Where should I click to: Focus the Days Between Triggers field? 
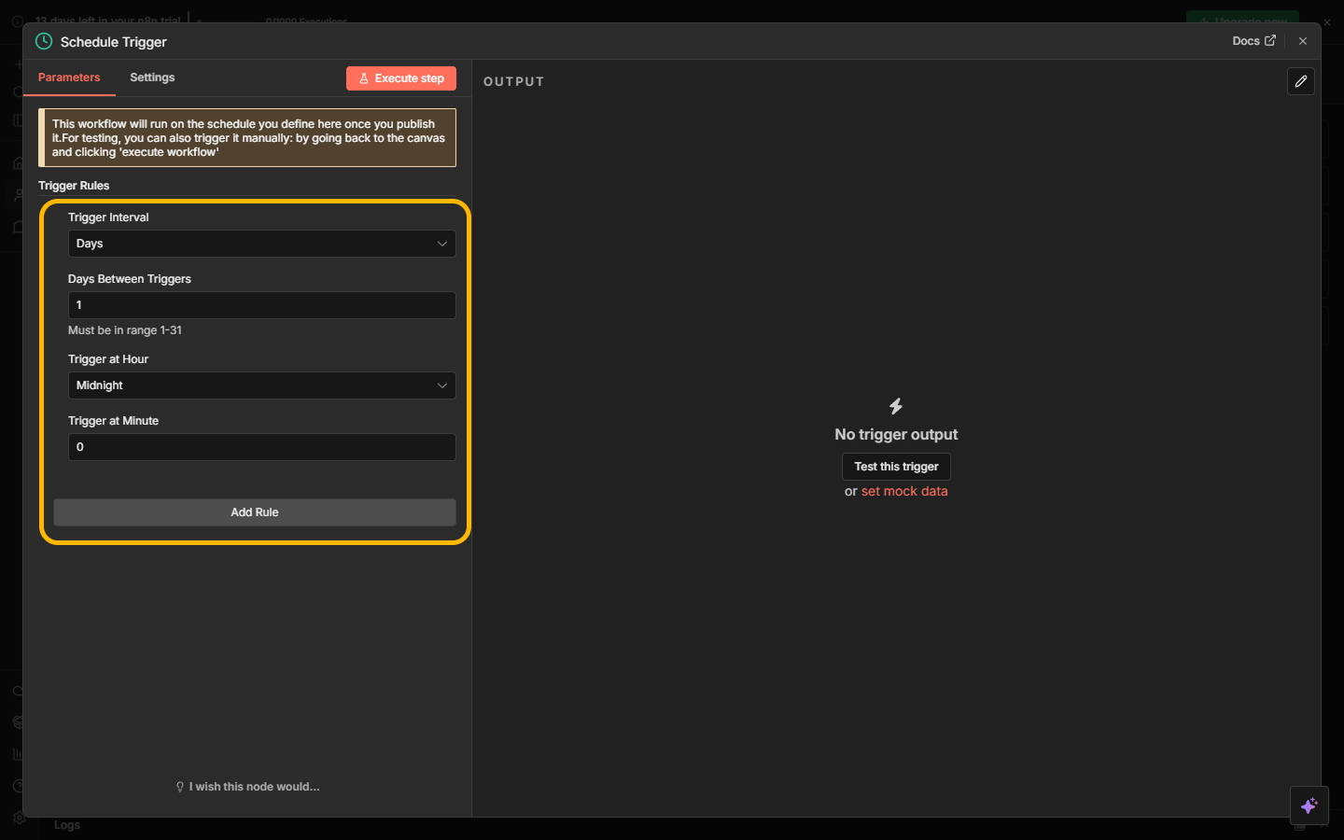[261, 305]
